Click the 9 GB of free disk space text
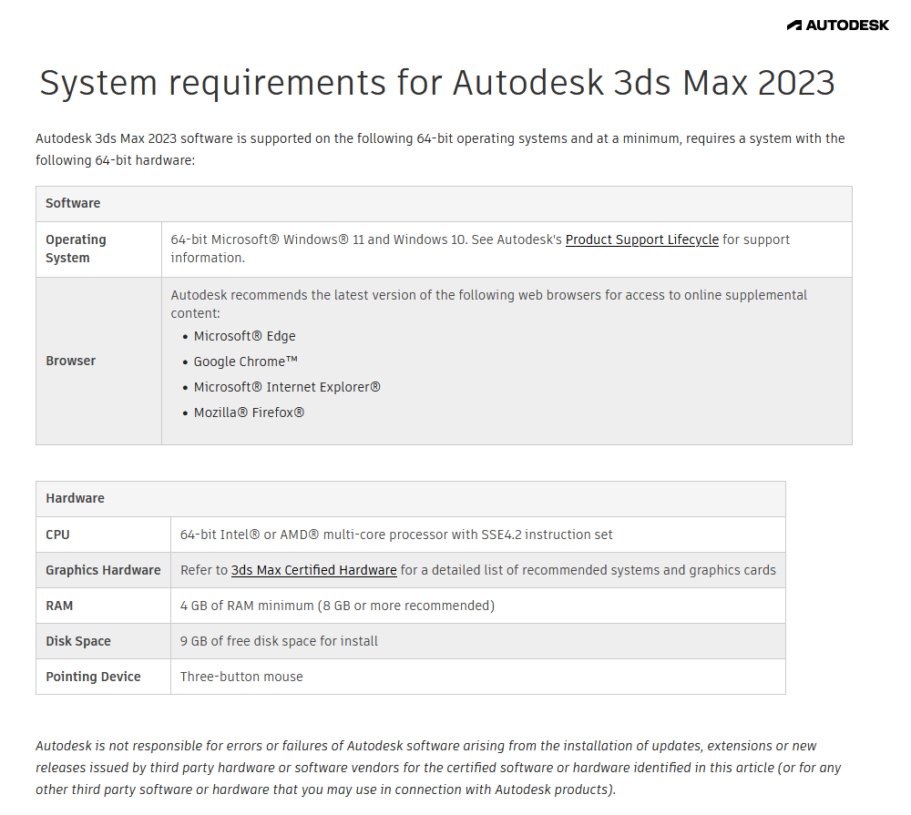 tap(279, 641)
